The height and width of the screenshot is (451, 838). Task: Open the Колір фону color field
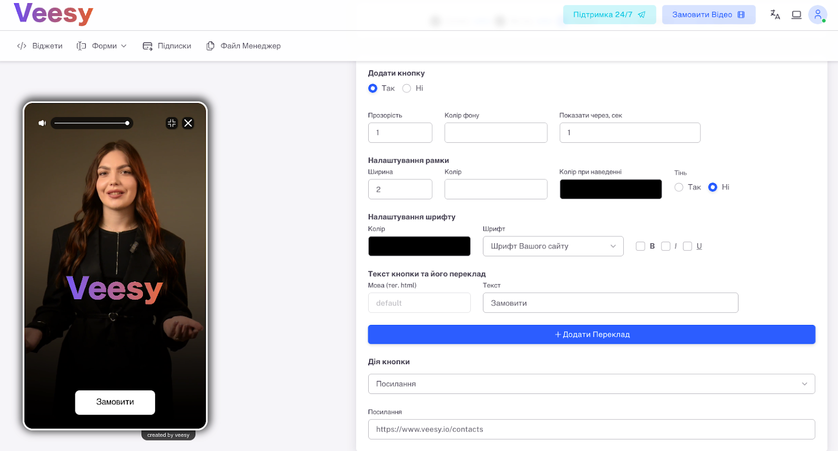[x=496, y=133]
